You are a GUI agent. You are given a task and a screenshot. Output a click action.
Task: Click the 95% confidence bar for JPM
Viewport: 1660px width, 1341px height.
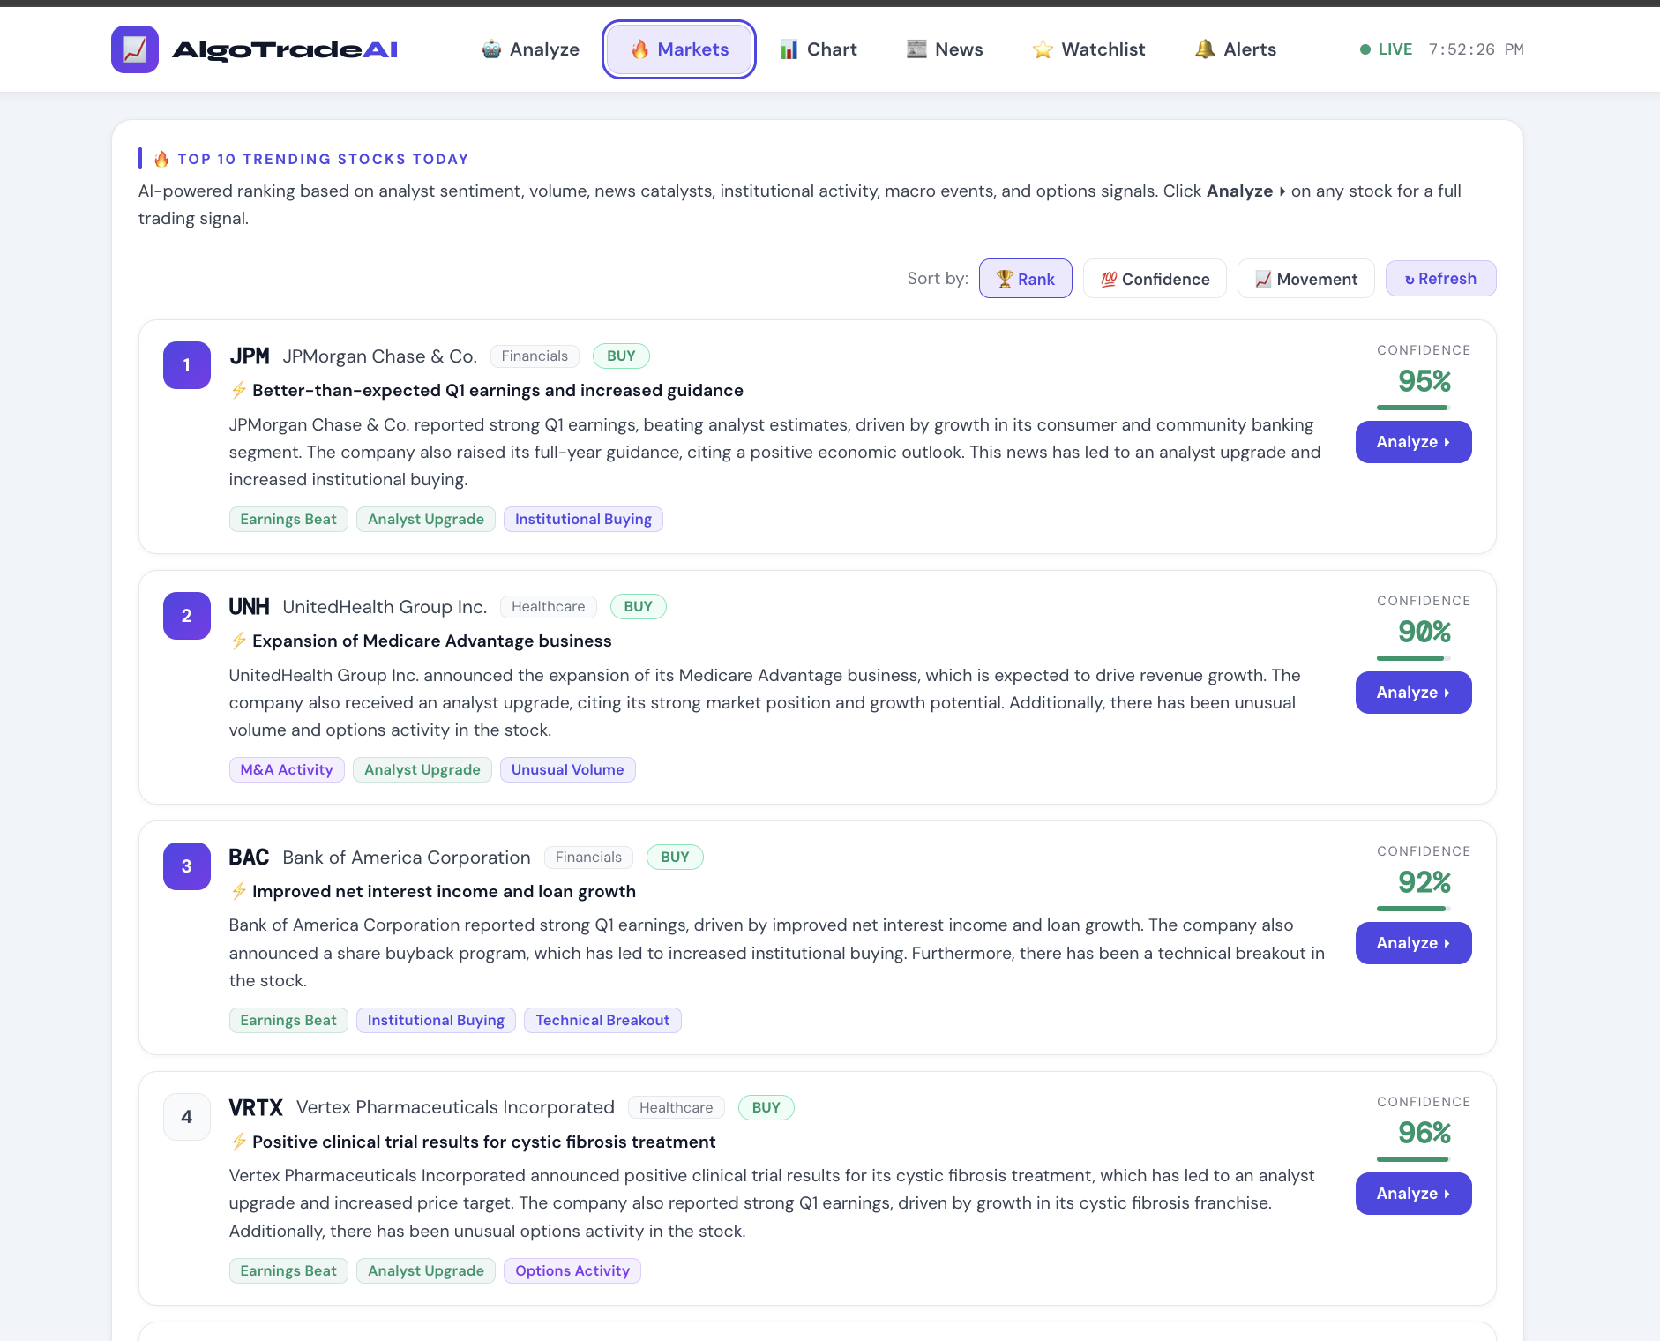point(1411,406)
